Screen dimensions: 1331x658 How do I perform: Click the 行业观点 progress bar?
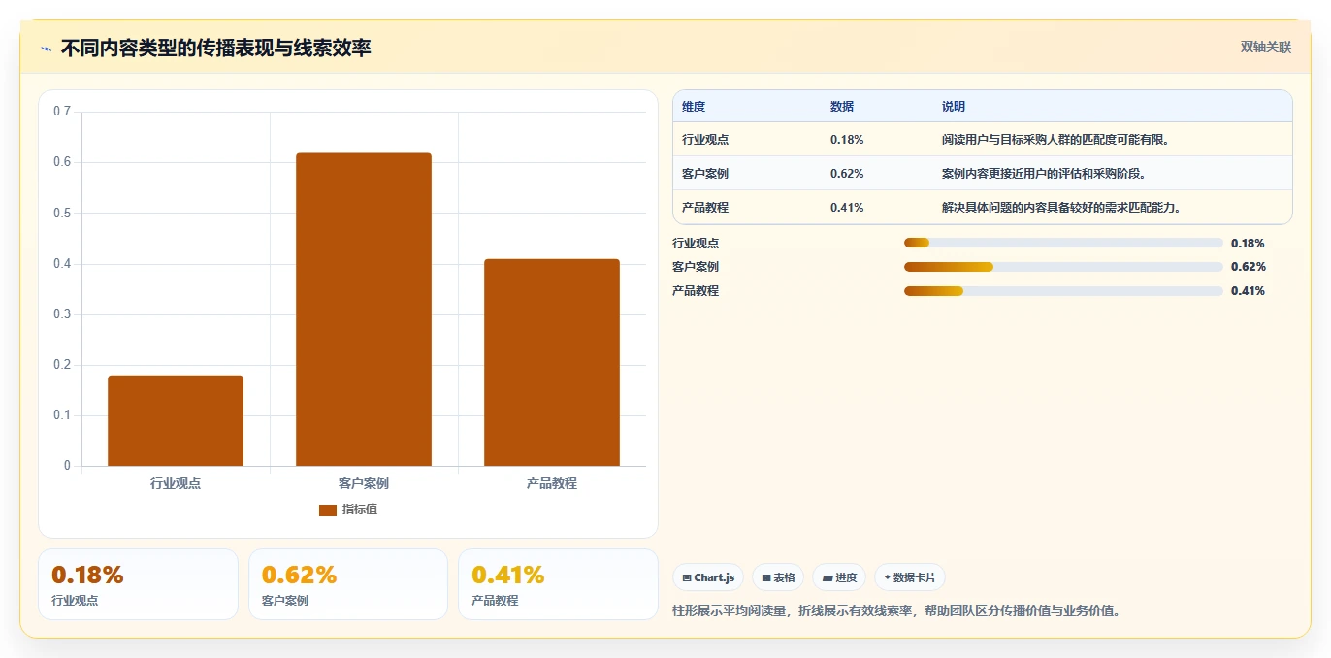coord(1063,243)
